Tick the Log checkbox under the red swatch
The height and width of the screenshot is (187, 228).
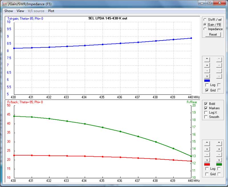[207, 169]
